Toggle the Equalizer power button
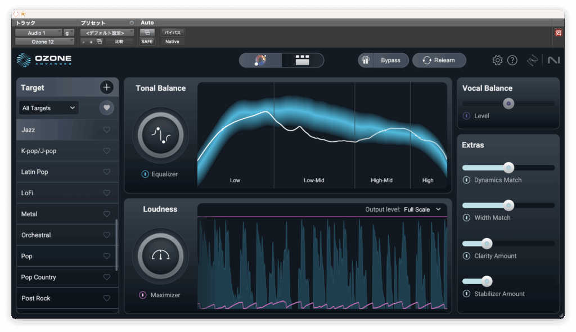This screenshot has width=576, height=332. point(145,174)
